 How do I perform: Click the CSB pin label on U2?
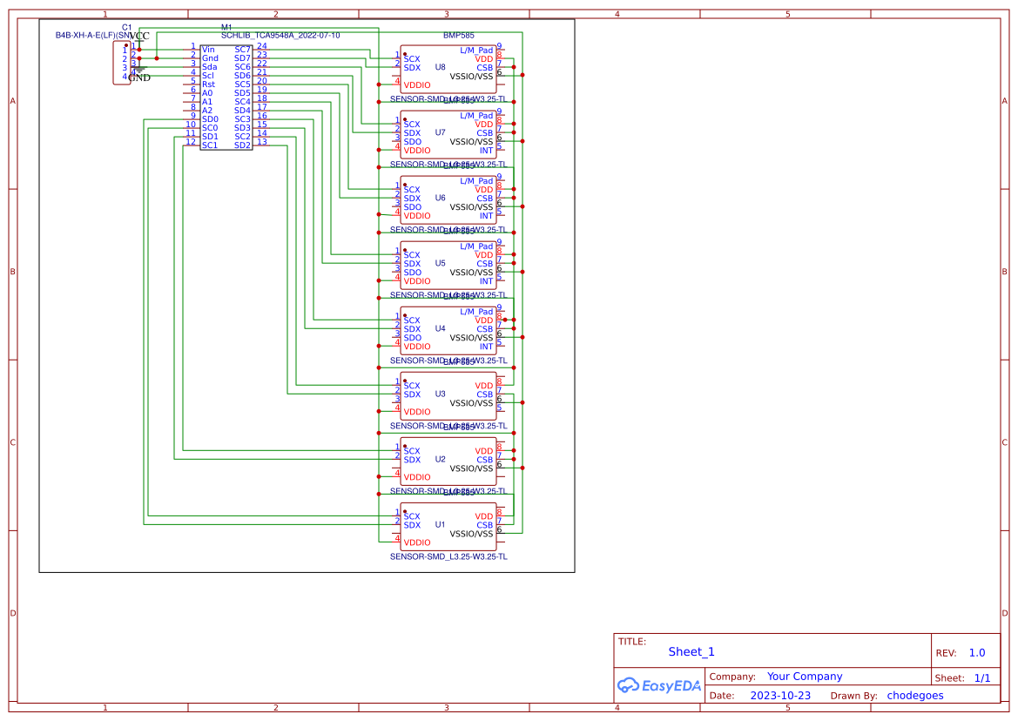pos(485,459)
